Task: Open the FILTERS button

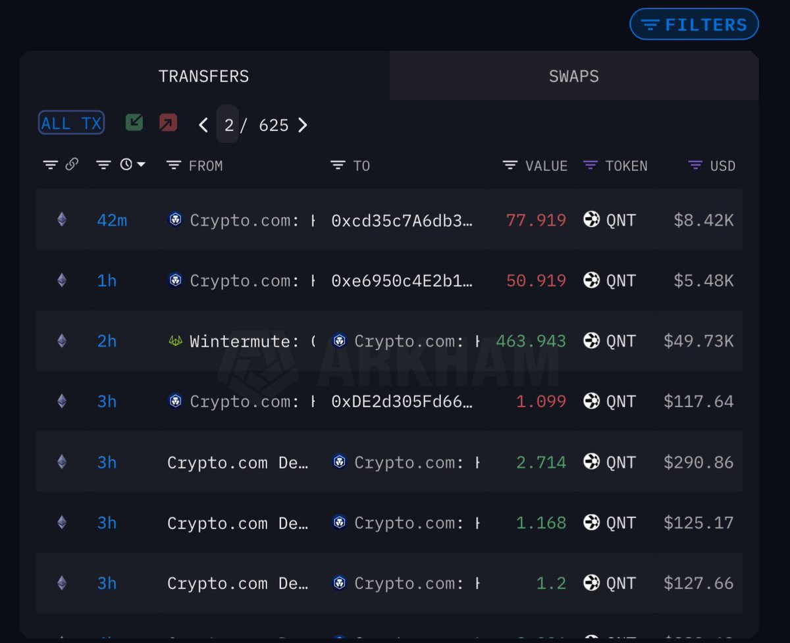Action: tap(694, 25)
